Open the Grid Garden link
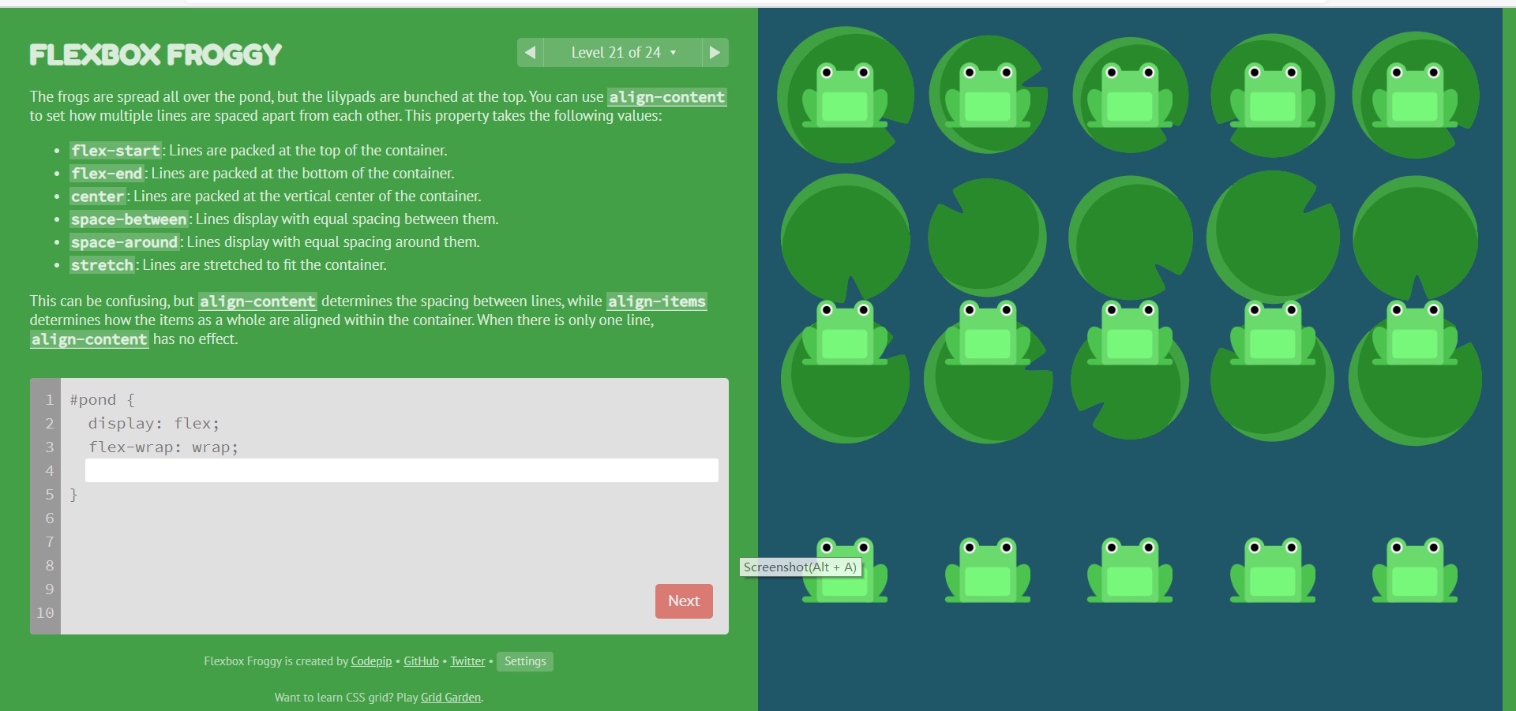Viewport: 1516px width, 711px height. click(x=450, y=697)
